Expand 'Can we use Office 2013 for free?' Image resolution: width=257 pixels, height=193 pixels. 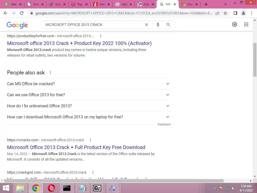89,95
